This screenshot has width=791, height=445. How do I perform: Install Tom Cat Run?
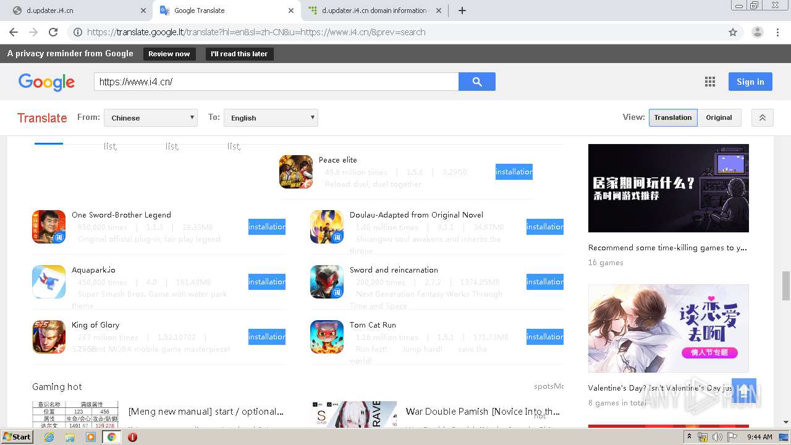(x=545, y=337)
